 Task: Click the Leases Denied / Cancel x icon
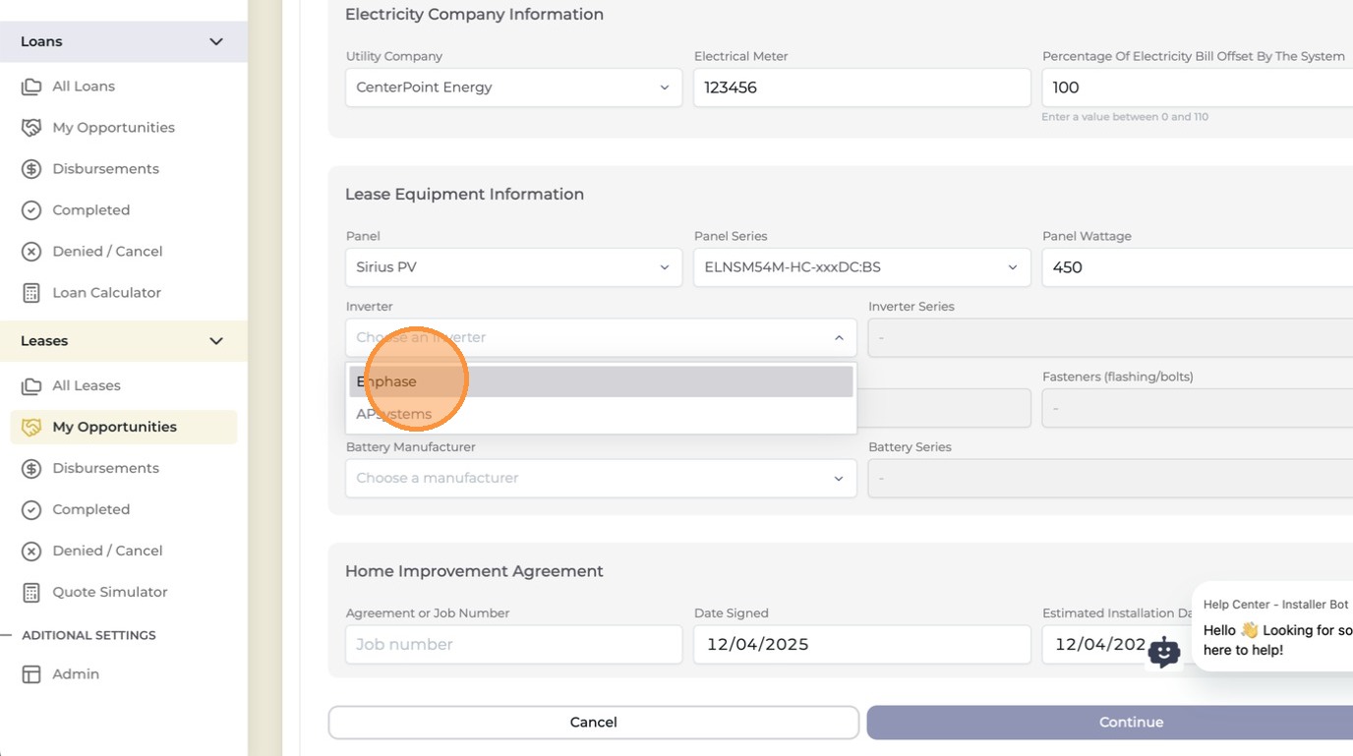[x=31, y=552]
